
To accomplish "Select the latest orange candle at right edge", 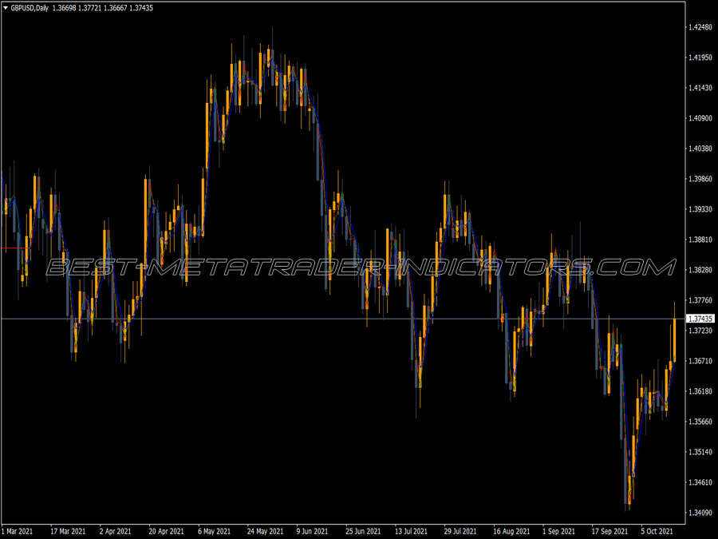I will tap(674, 339).
